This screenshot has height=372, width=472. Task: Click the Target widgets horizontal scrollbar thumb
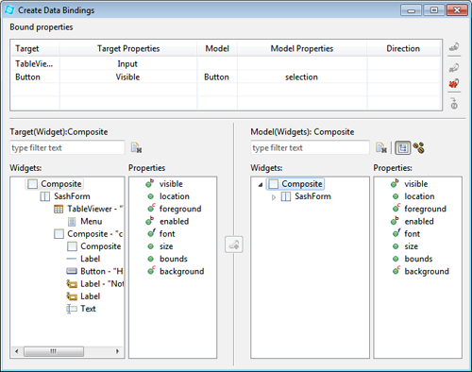[54, 351]
